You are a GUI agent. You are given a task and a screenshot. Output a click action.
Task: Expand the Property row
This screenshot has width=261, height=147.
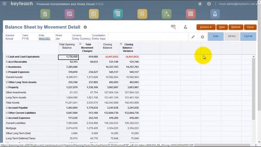point(7,87)
